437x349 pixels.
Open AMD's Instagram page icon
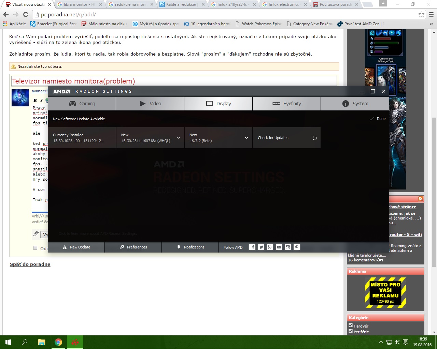(288, 247)
